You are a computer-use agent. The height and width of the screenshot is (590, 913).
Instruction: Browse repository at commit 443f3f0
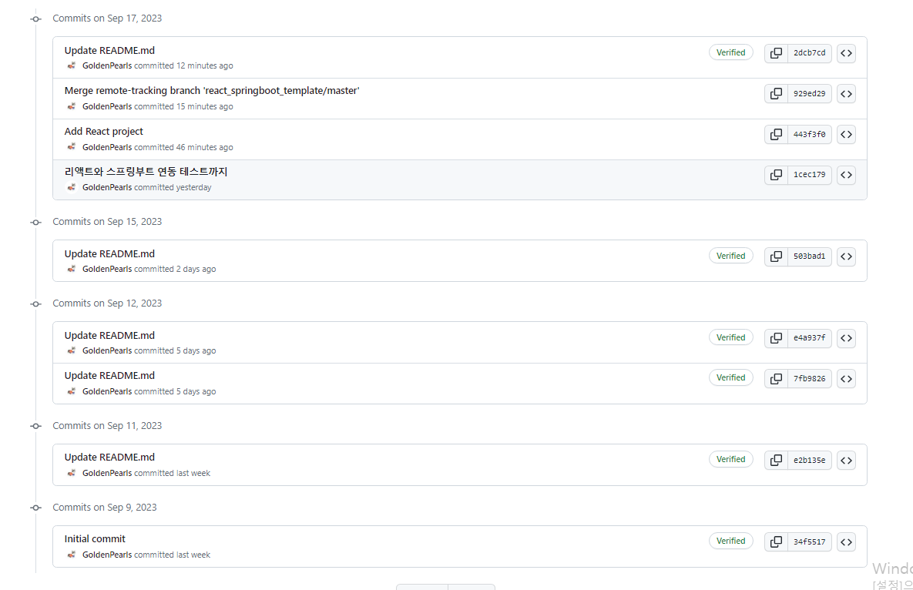[x=846, y=135]
